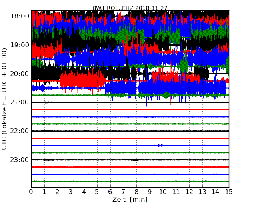Select the x-axis tick label 3
The height and width of the screenshot is (208, 260).
point(71,192)
